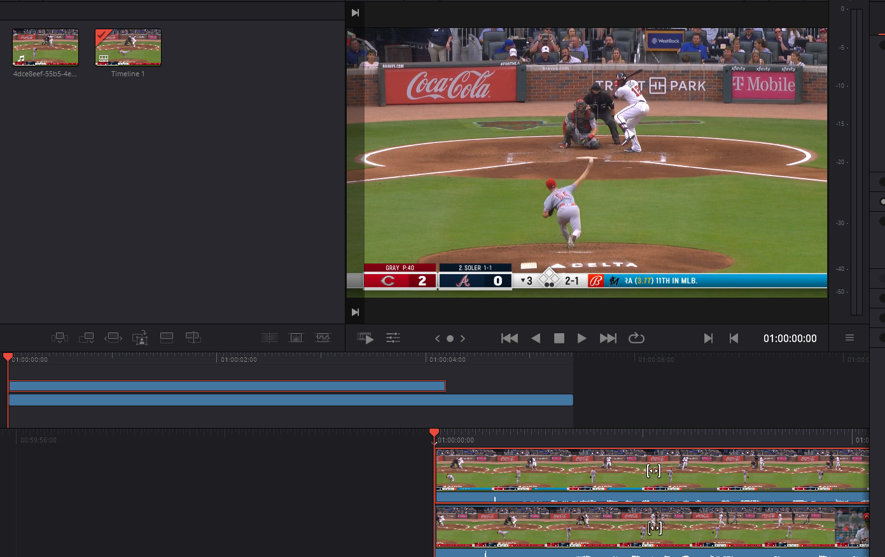Image resolution: width=885 pixels, height=557 pixels.
Task: Open the viewer Tools sliders icon
Action: (x=393, y=338)
